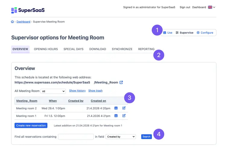Edit the Meeting room 1 reservation

tap(124, 116)
